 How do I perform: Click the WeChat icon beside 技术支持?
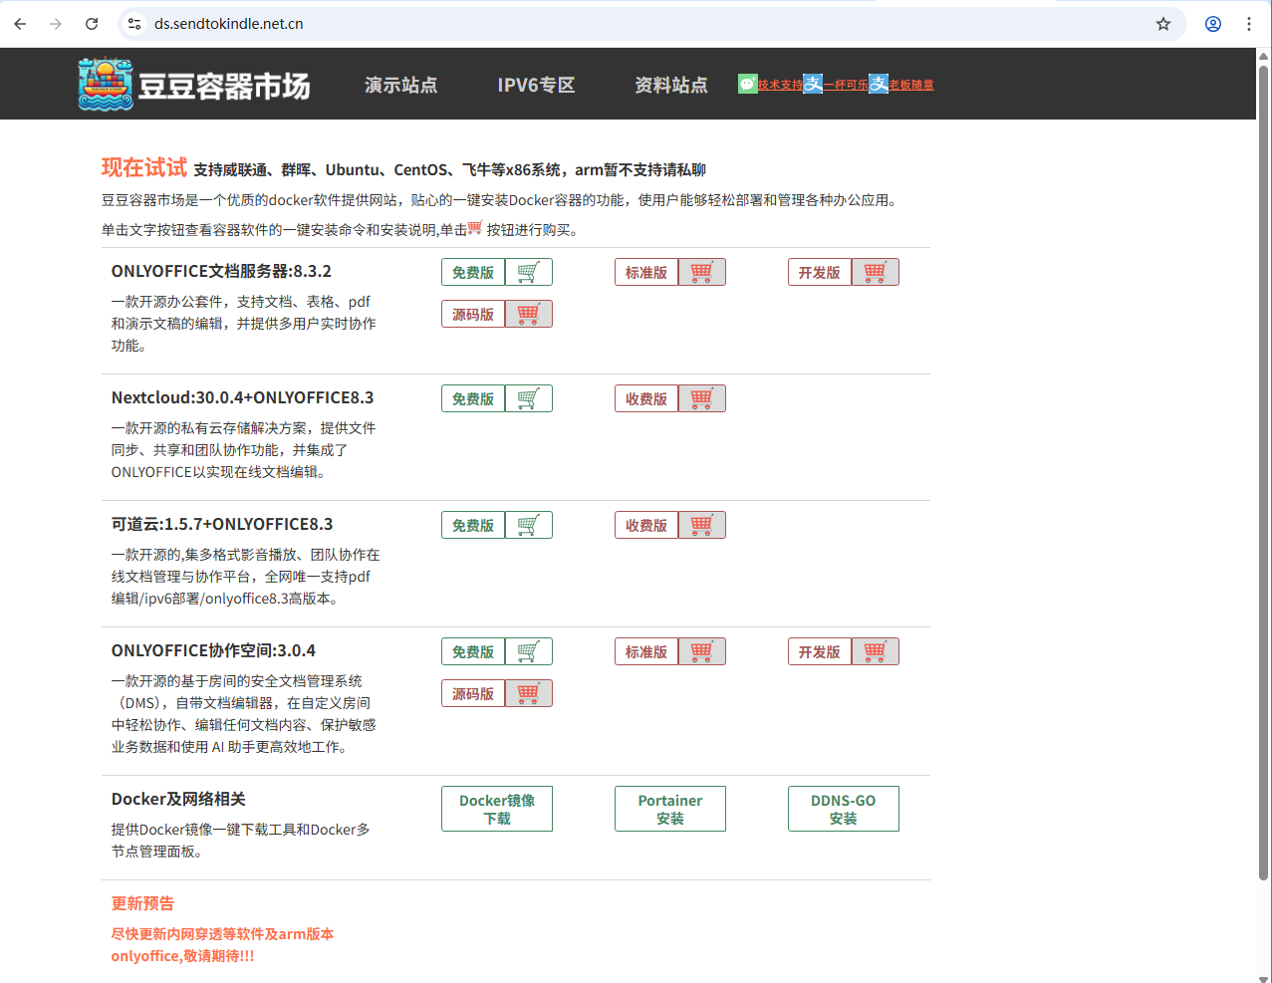click(x=747, y=85)
